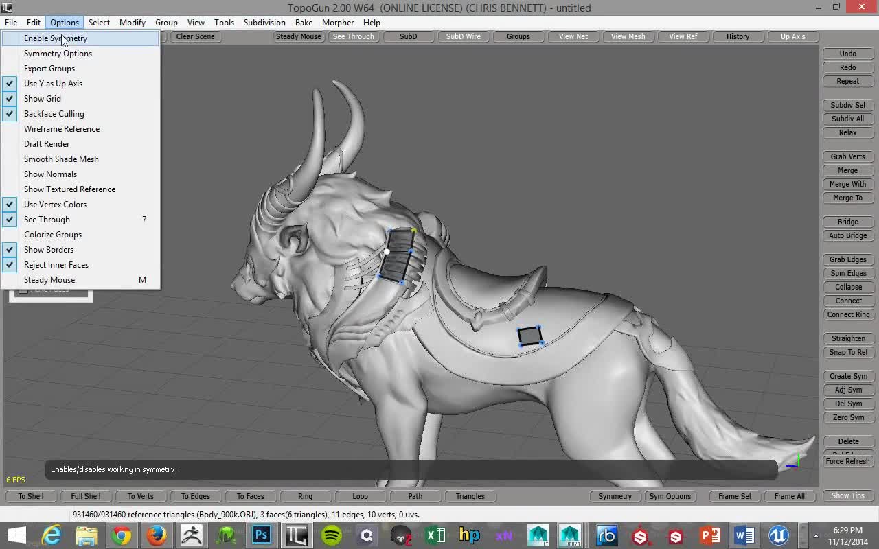This screenshot has width=879, height=549.
Task: Open Maya from the taskbar
Action: pos(570,535)
